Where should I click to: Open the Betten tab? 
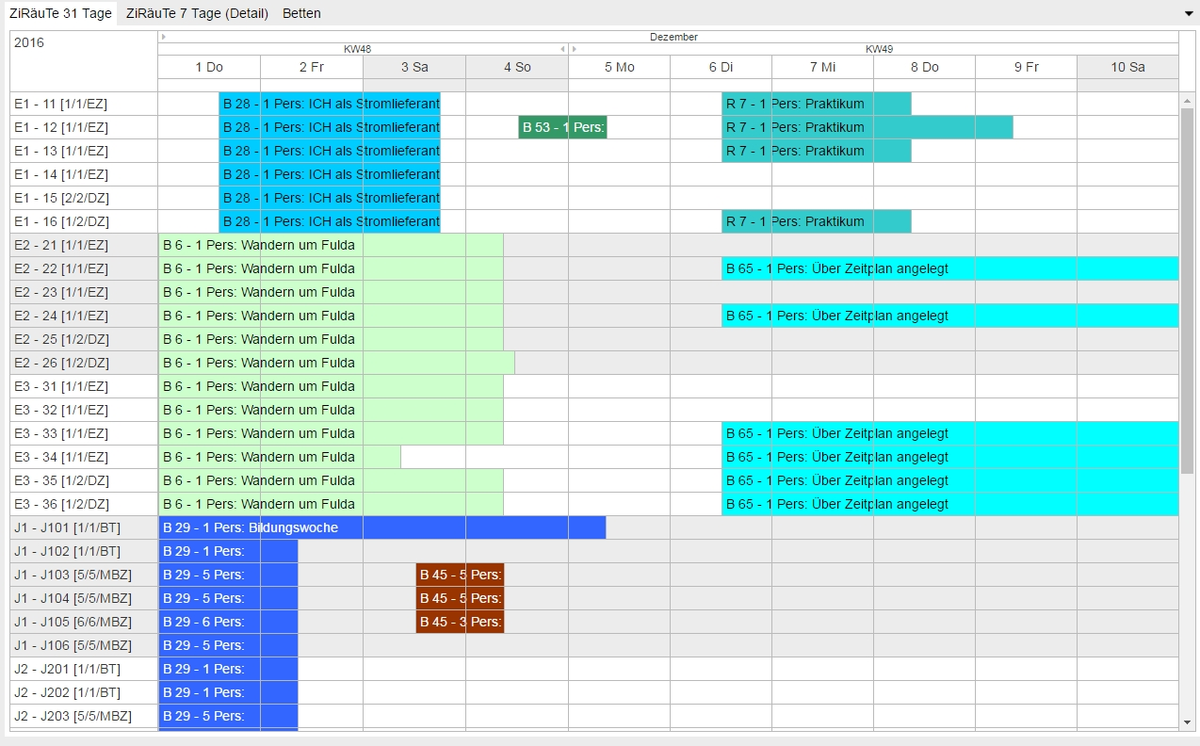pyautogui.click(x=301, y=13)
